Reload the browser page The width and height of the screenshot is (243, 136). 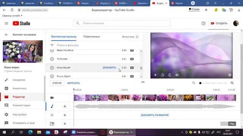pyautogui.click(x=12, y=10)
